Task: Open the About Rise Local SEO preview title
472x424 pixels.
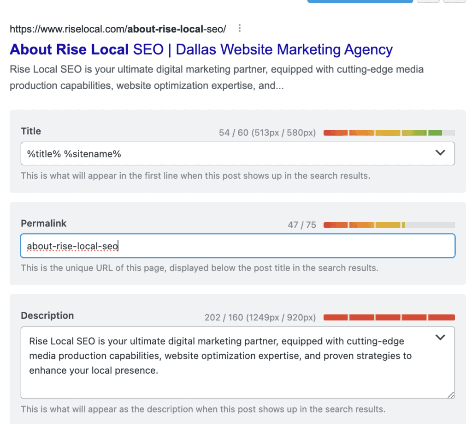Action: point(201,49)
